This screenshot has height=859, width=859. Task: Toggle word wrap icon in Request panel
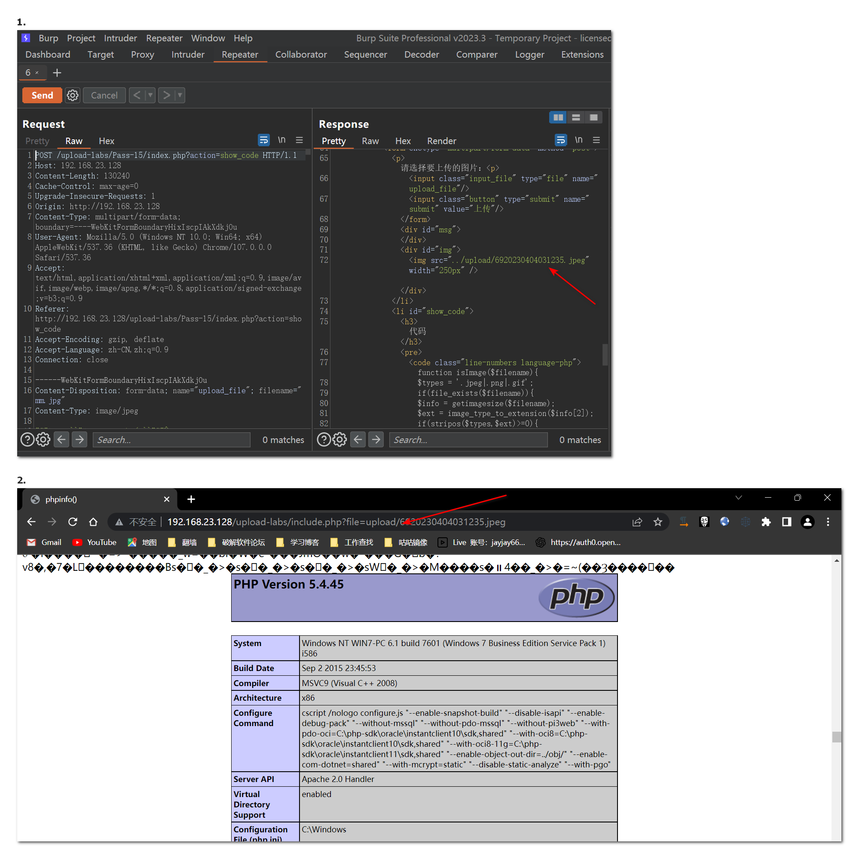(264, 140)
